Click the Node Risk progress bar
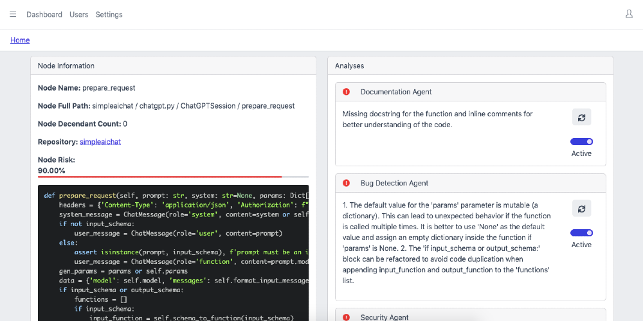Viewport: 643px width, 321px height. pos(173,177)
